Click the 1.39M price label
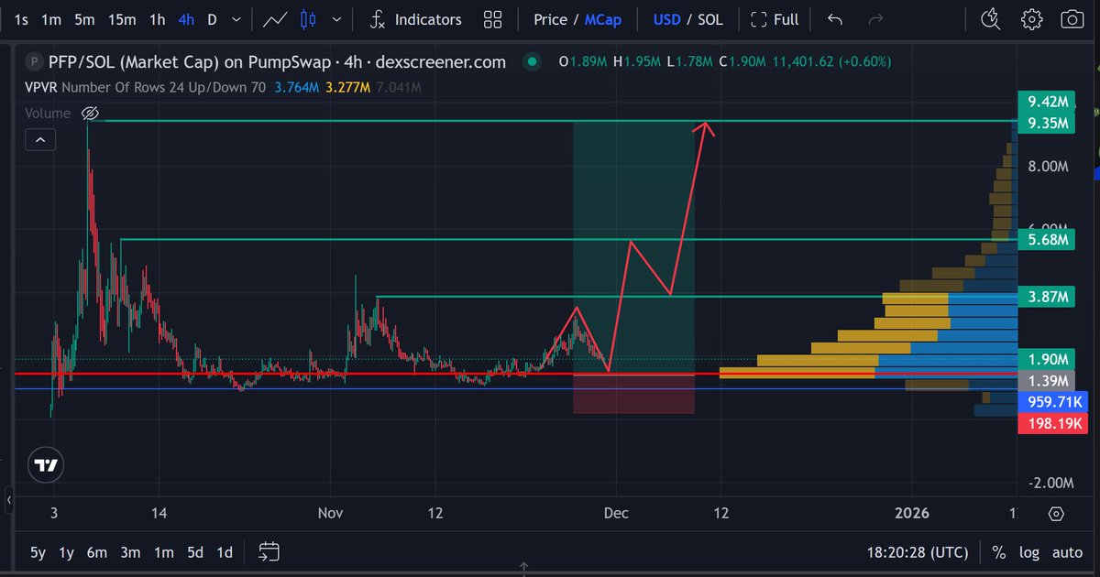Screen dimensions: 1100x577 [x=1047, y=380]
